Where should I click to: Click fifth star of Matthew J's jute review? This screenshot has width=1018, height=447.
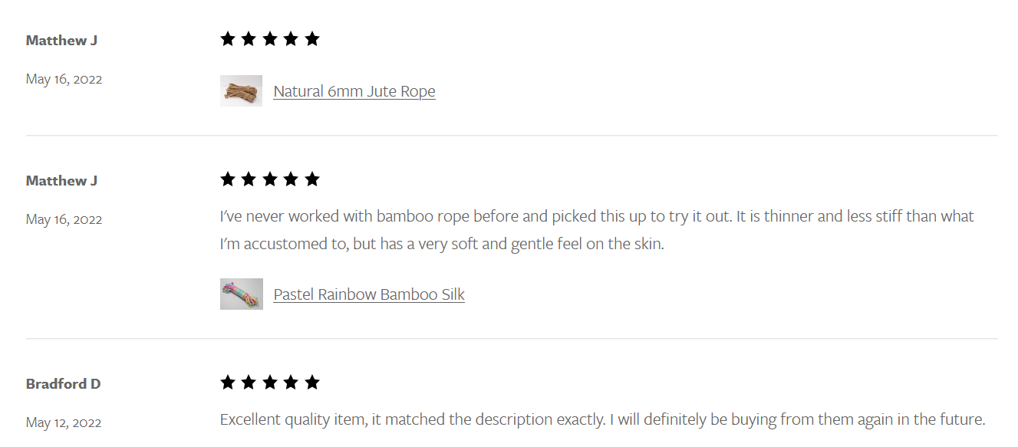point(312,39)
